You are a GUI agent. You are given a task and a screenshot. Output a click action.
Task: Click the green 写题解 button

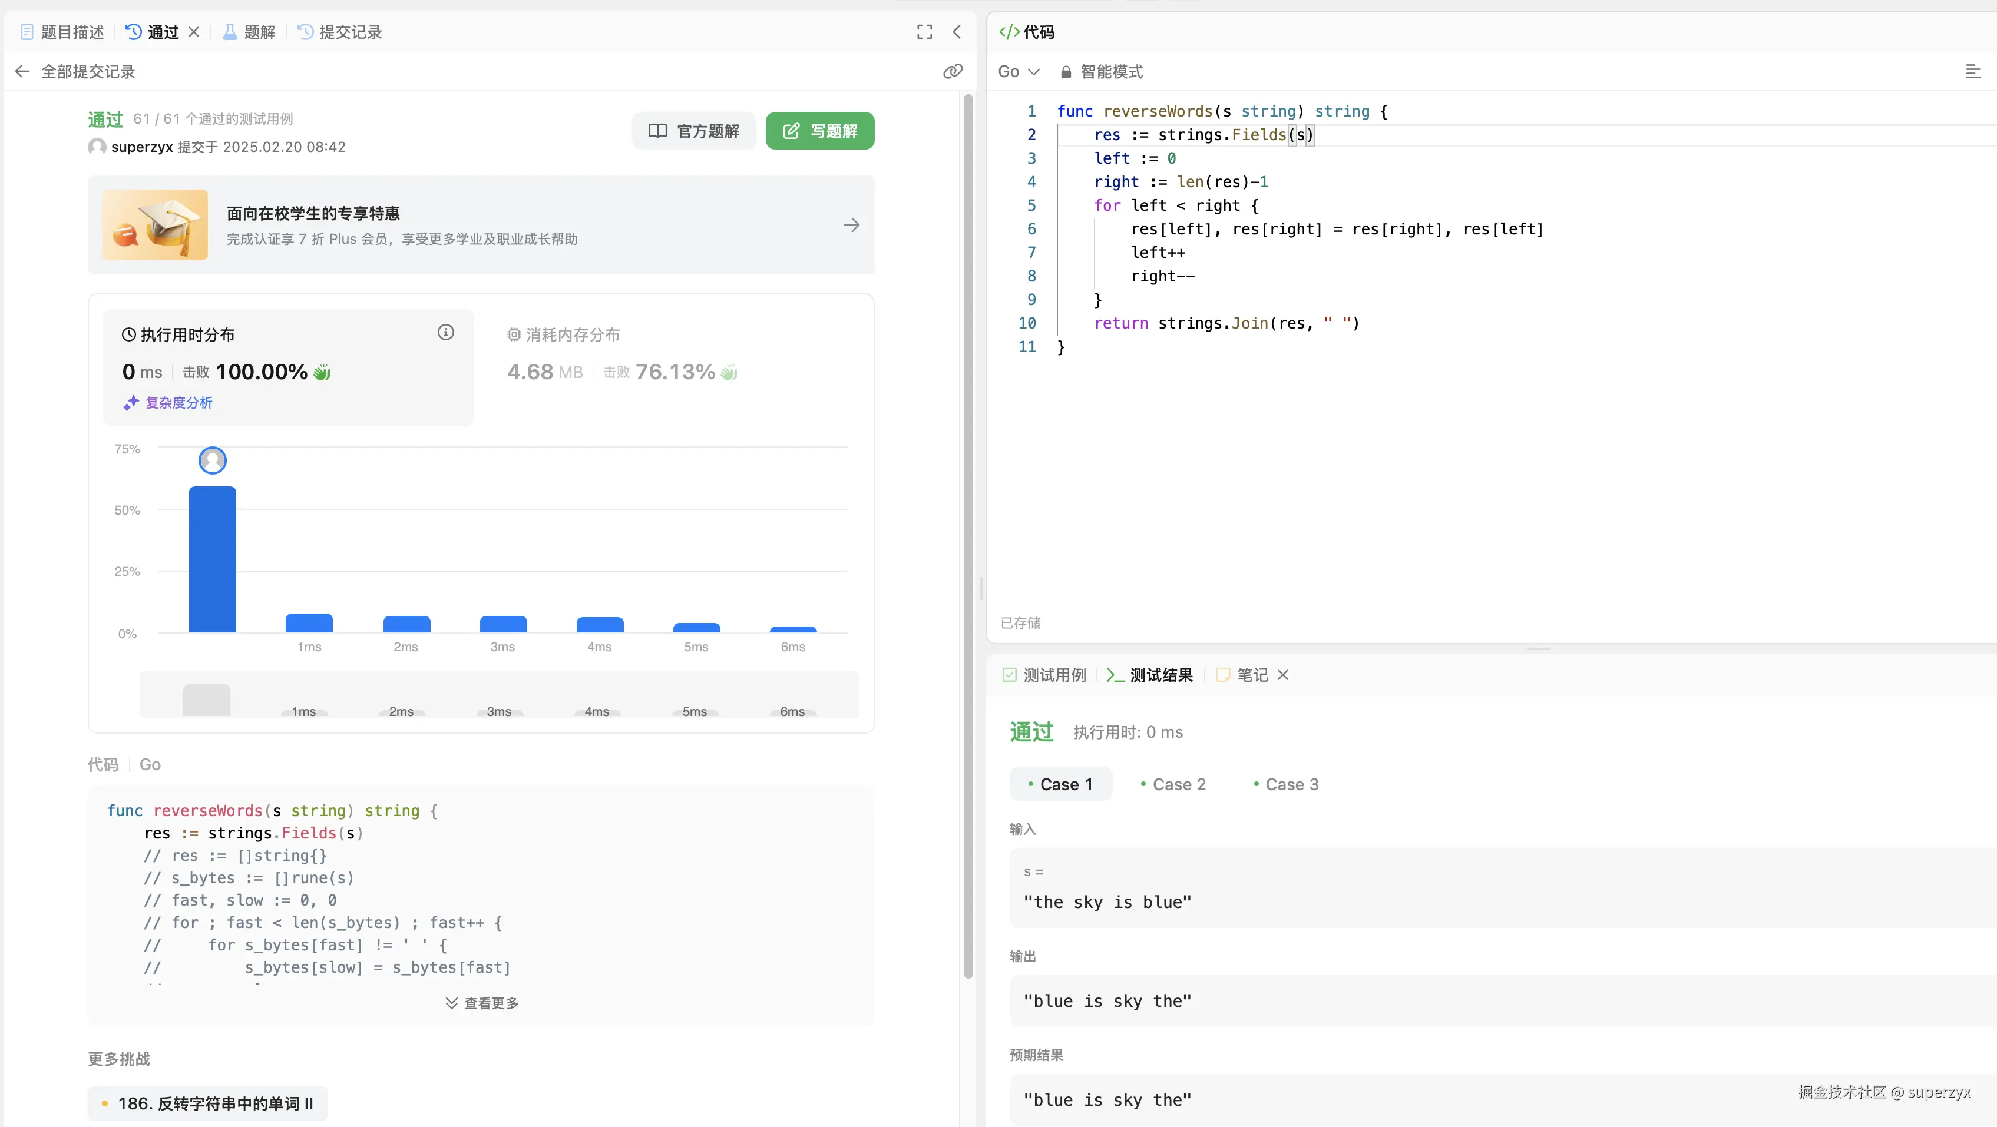point(819,131)
